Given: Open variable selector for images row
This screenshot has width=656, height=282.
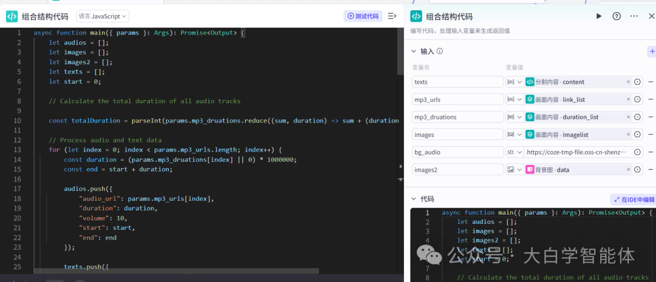Looking at the screenshot, I should 637,135.
